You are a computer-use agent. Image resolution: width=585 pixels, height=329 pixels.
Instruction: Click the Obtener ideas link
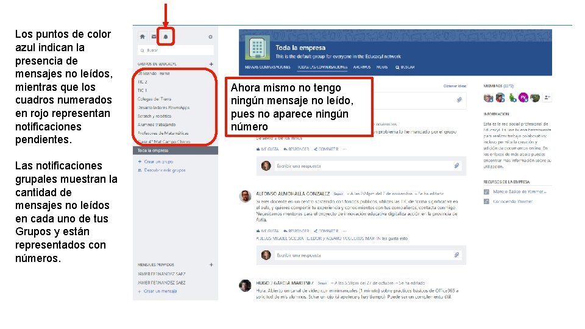[455, 86]
